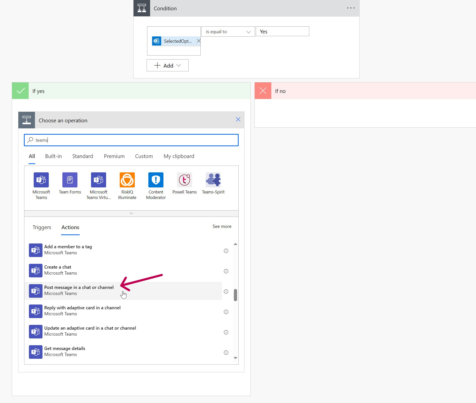This screenshot has width=476, height=403.
Task: Switch to the Standard tab
Action: 83,156
